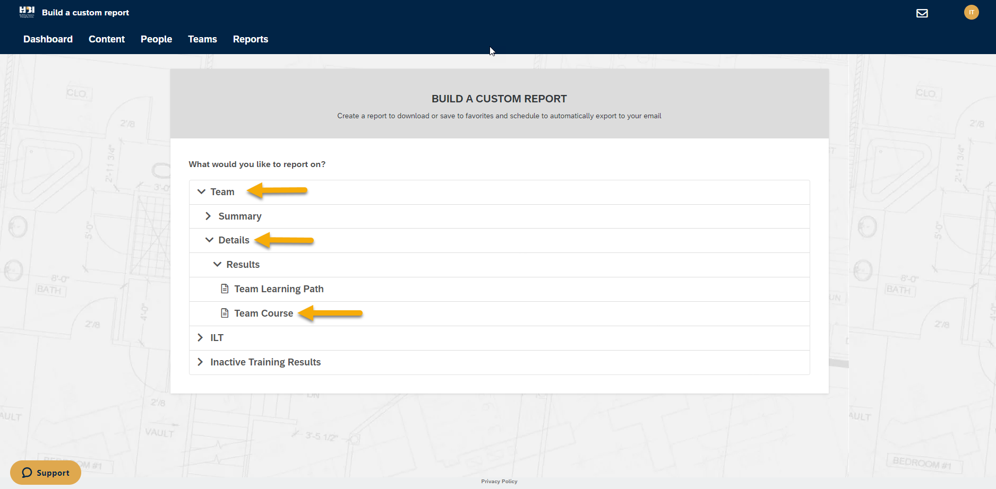Click the Team Learning Path document icon
The width and height of the screenshot is (996, 489).
click(225, 289)
